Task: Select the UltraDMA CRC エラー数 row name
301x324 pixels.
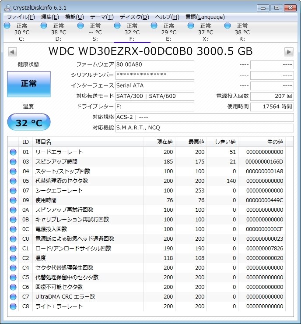Action: [x=65, y=297]
